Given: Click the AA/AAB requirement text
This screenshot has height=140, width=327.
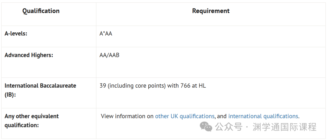Looking at the screenshot, I should [109, 55].
